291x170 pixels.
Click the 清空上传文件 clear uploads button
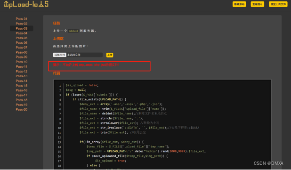(x=278, y=4)
